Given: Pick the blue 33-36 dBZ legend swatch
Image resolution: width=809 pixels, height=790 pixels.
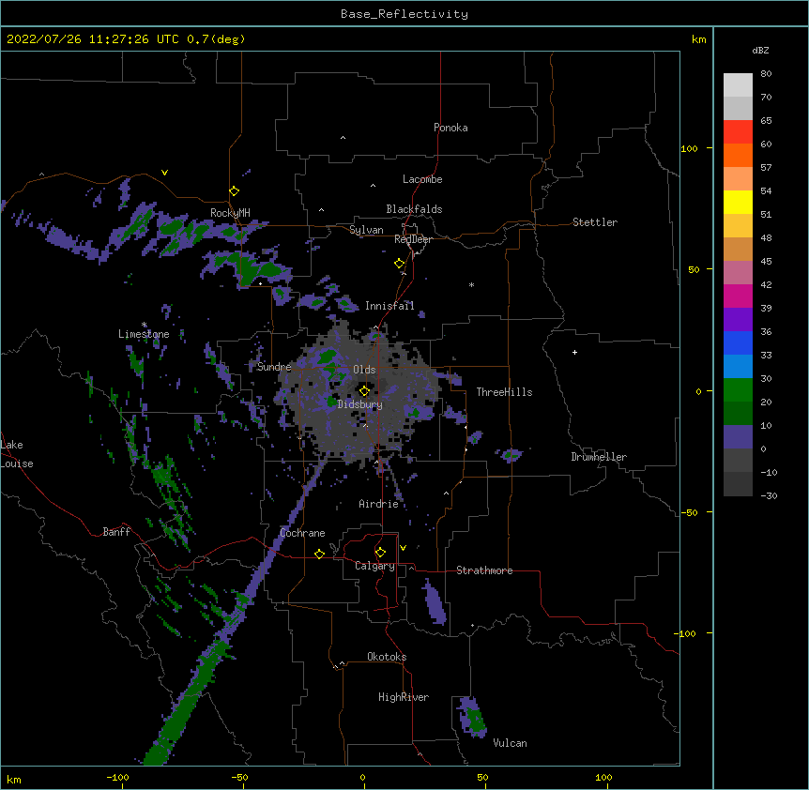Looking at the screenshot, I should click(x=738, y=342).
